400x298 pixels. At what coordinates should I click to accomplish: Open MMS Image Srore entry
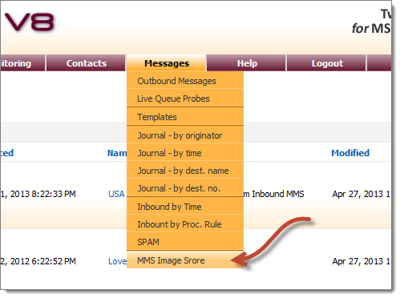point(185,260)
